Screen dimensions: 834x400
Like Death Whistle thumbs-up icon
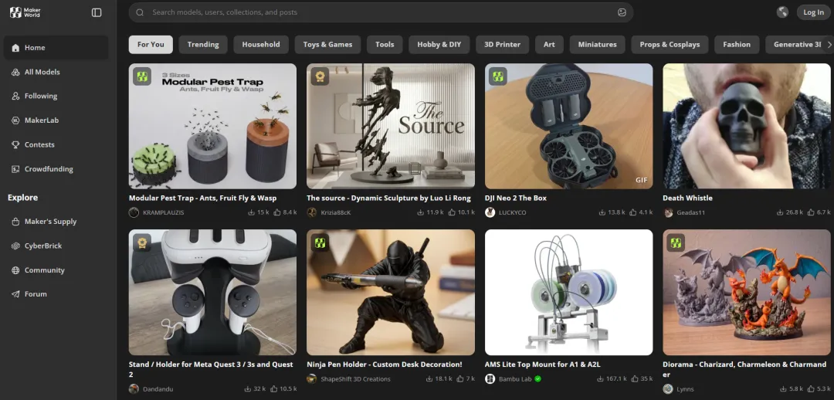point(811,212)
